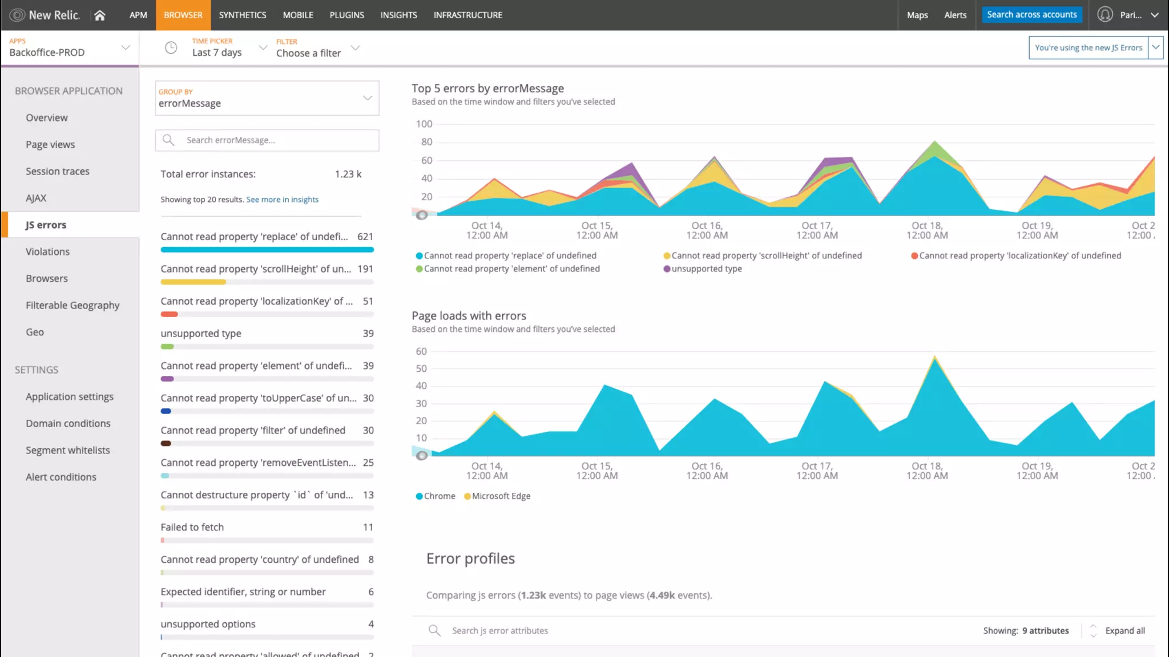Image resolution: width=1169 pixels, height=657 pixels.
Task: Click the Top 5 errors chart timeline handle
Action: pos(422,215)
